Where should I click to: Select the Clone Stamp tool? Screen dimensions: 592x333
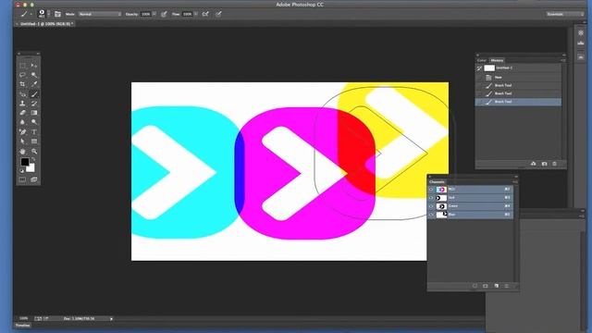click(22, 103)
